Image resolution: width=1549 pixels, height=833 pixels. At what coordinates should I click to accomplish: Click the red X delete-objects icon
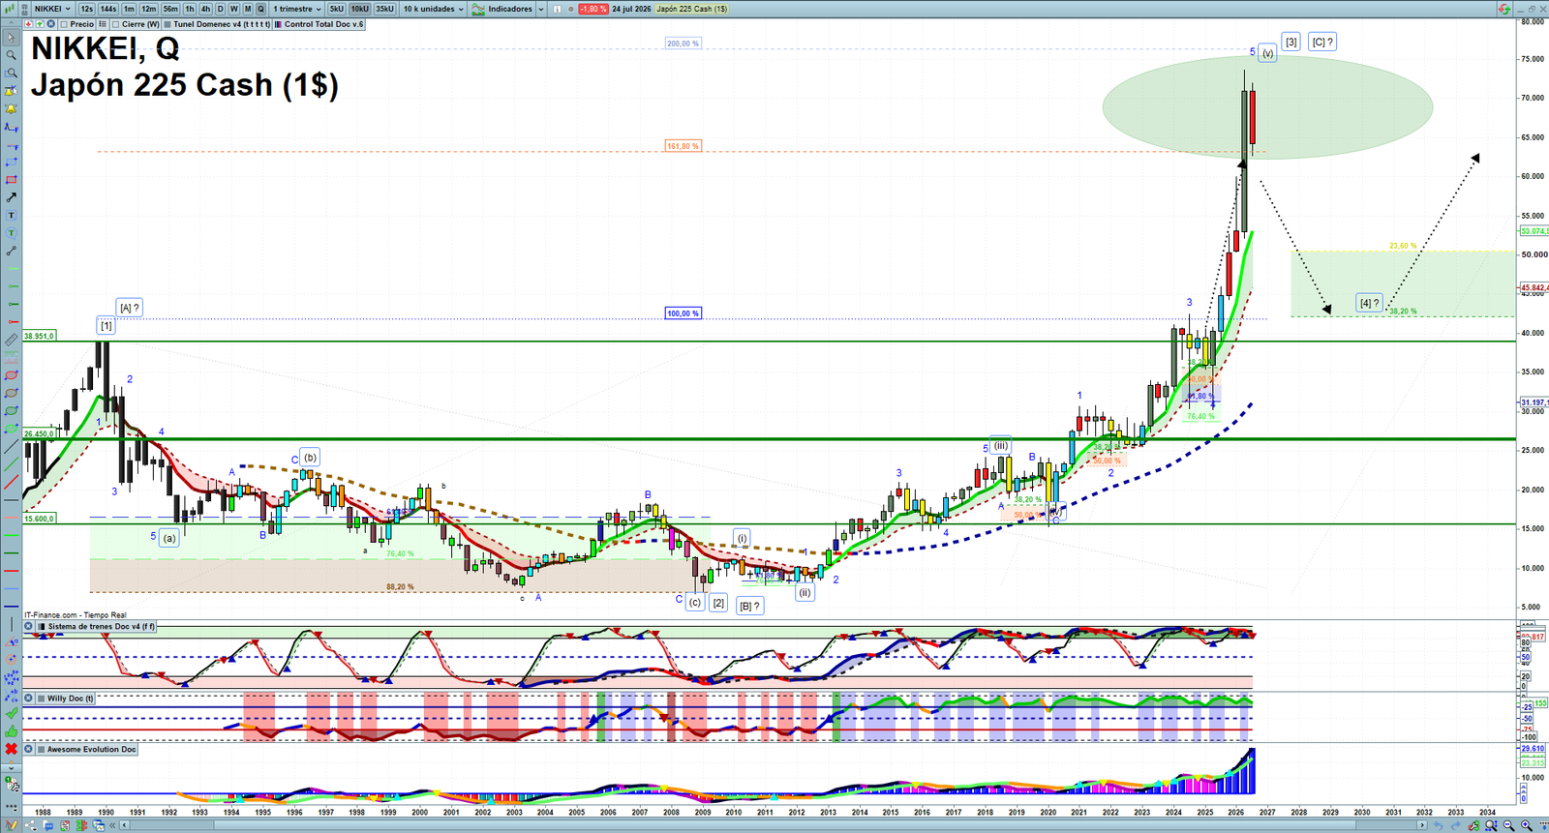(11, 749)
